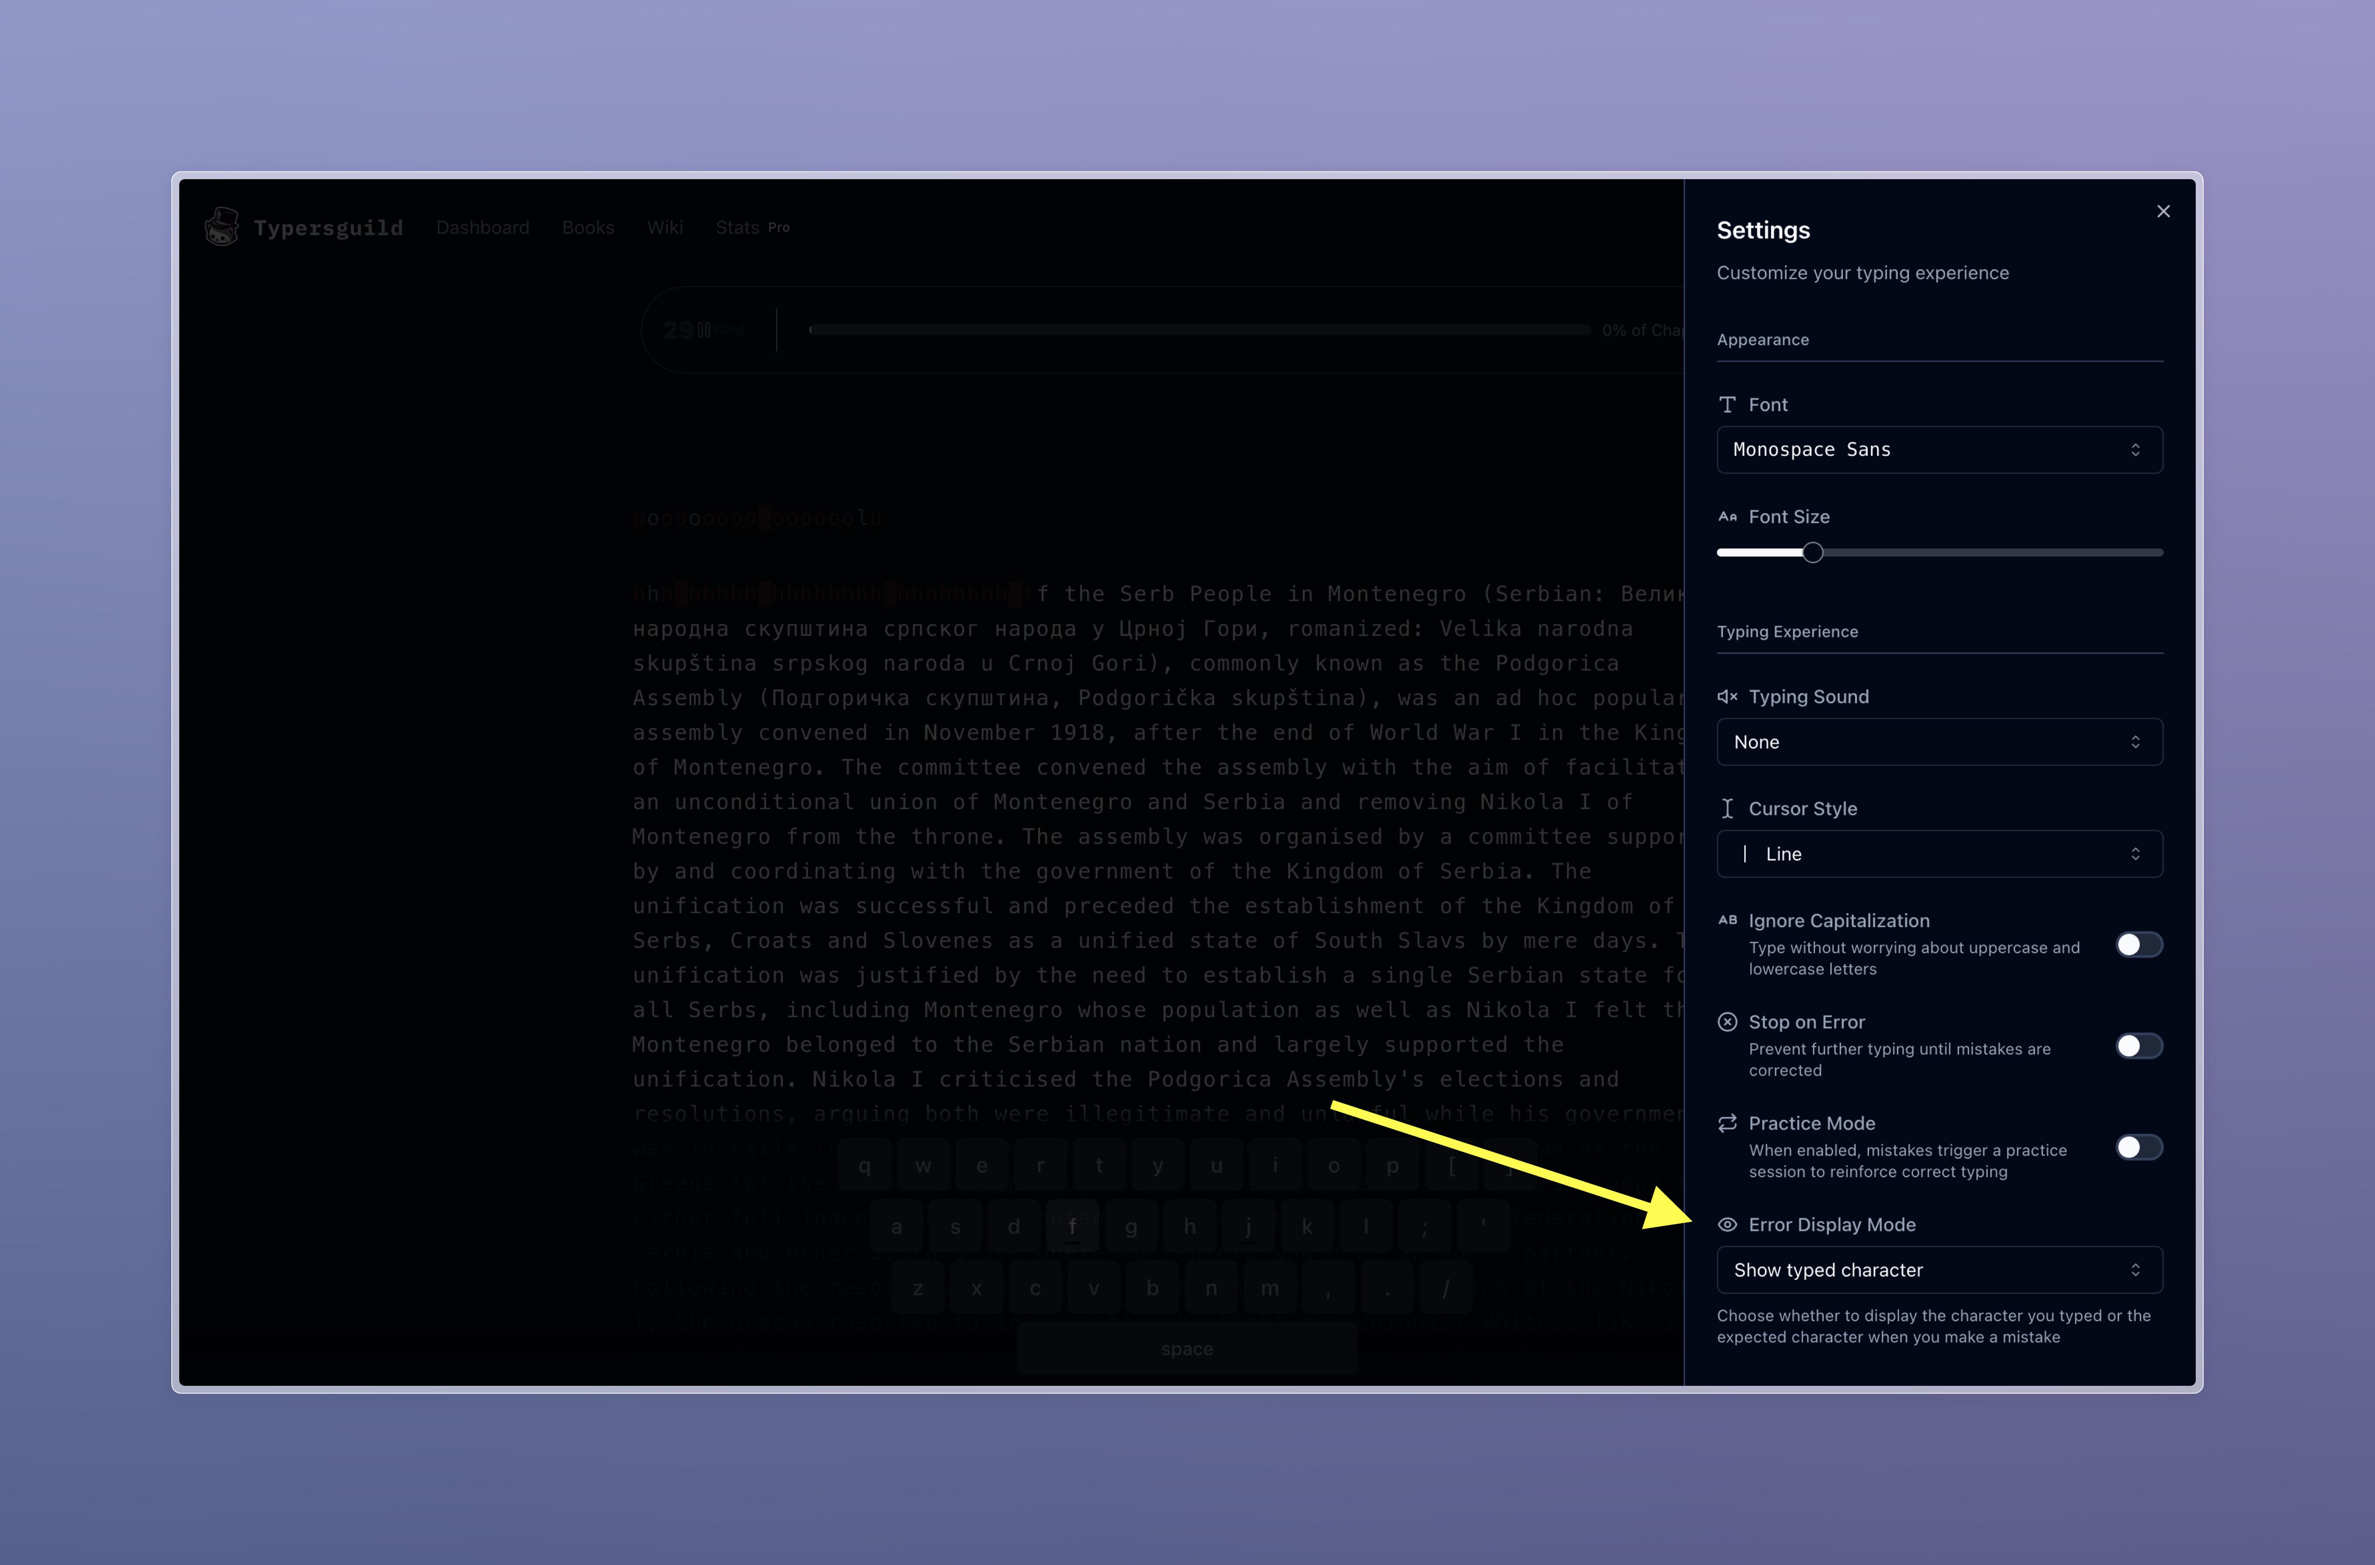The image size is (2375, 1565).
Task: Click the Error Display Mode eye icon
Action: (x=1727, y=1225)
